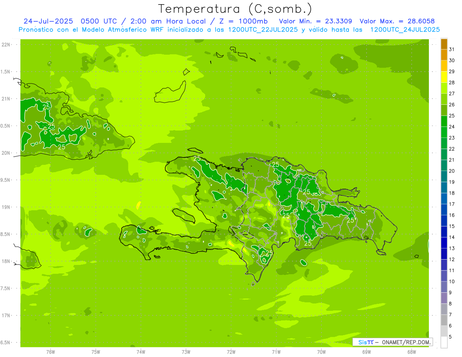The height and width of the screenshot is (357, 462).
Task: Pick the gray colorbar swatch between 6 and 7
Action: [x=444, y=320]
